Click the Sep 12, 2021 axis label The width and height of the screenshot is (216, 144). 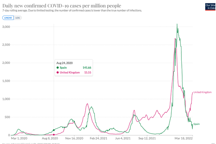coord(147,138)
